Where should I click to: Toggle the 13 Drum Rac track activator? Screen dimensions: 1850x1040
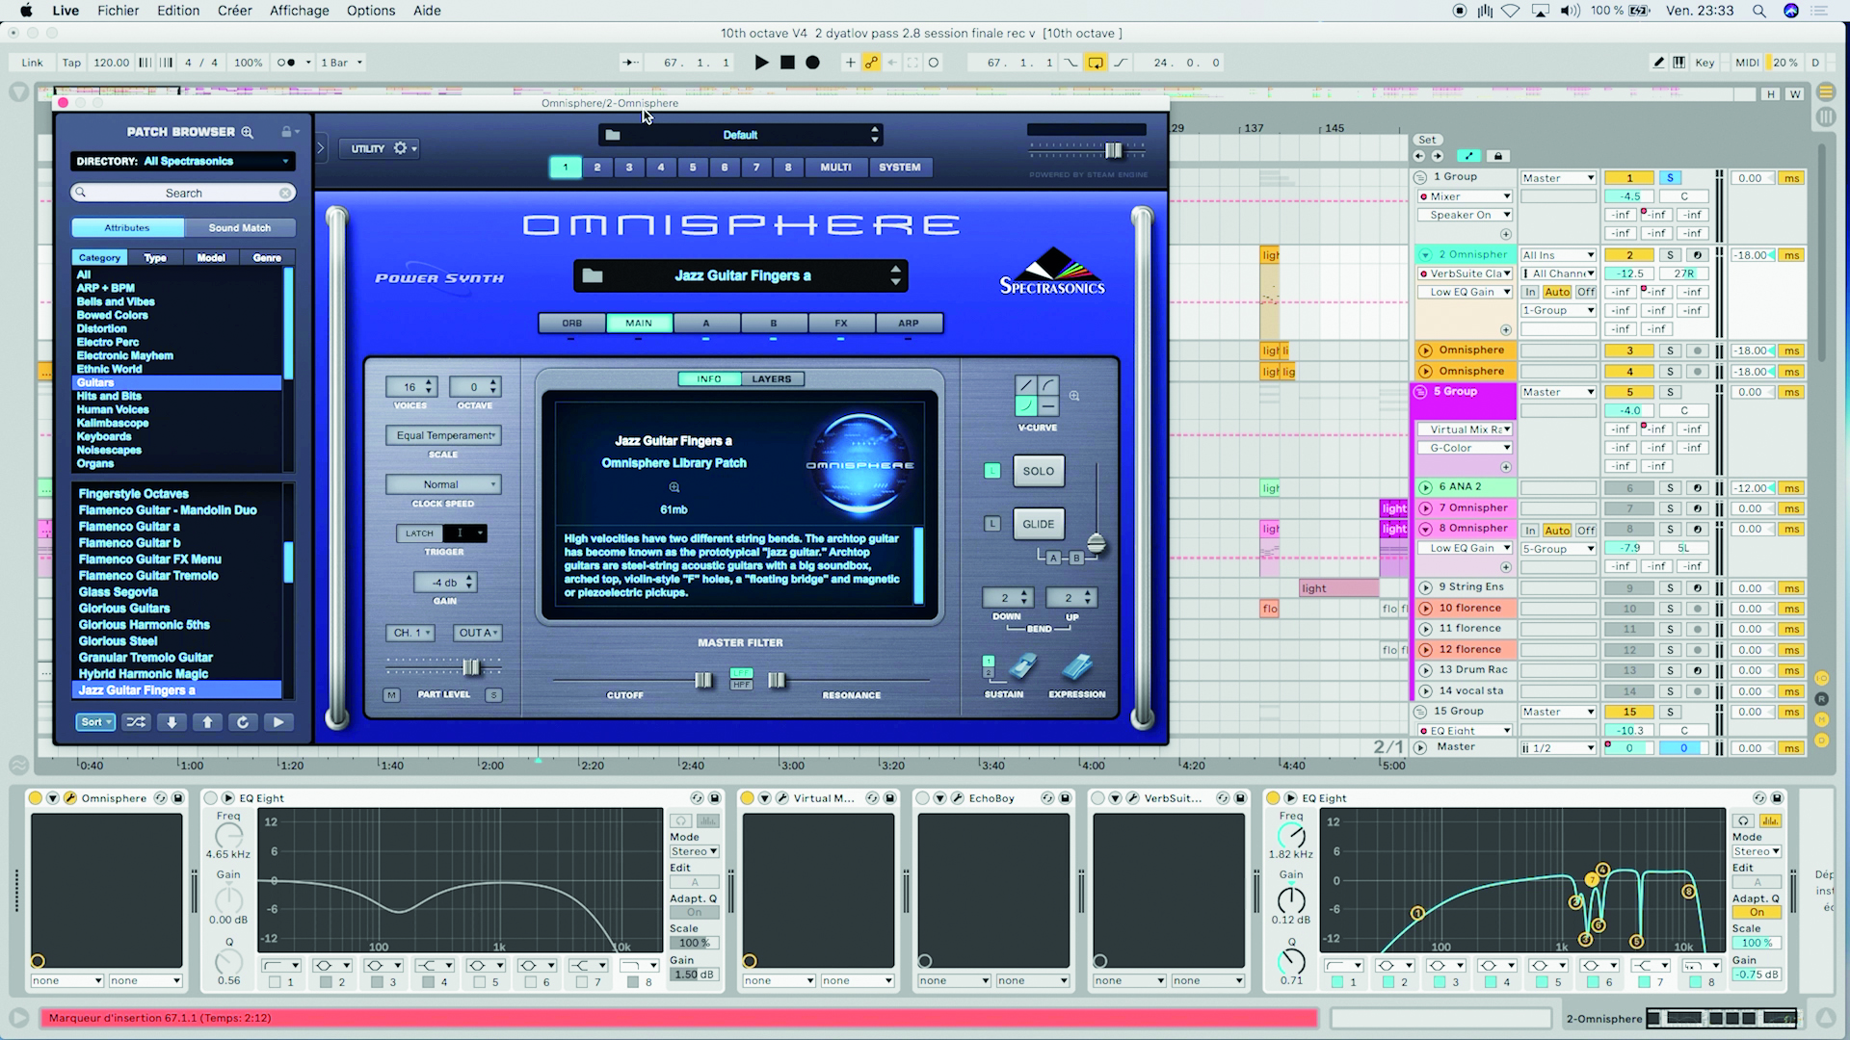tap(1629, 670)
